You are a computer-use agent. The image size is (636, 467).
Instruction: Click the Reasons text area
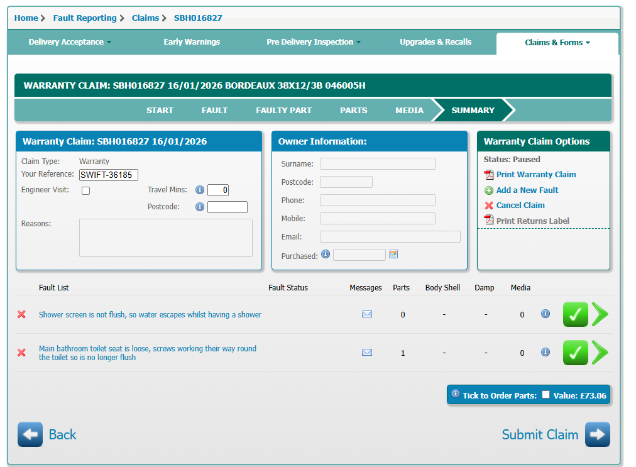(165, 238)
